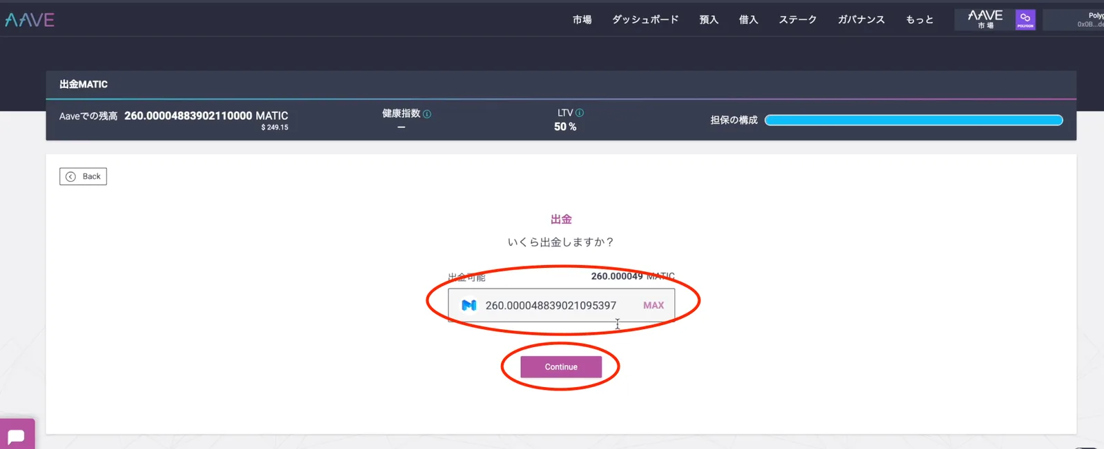Viewport: 1104px width, 449px height.
Task: Open 預入 deposit page
Action: (x=709, y=20)
